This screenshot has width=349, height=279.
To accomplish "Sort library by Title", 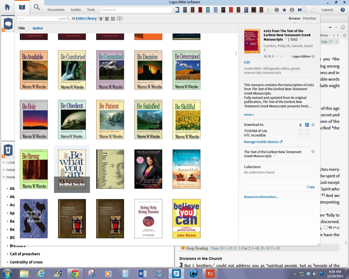I will click(x=22, y=28).
